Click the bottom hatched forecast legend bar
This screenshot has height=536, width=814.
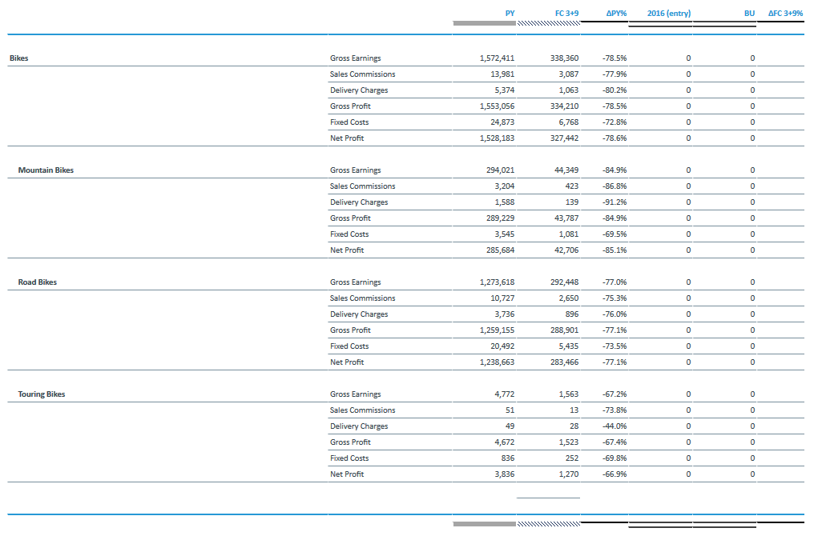point(548,523)
